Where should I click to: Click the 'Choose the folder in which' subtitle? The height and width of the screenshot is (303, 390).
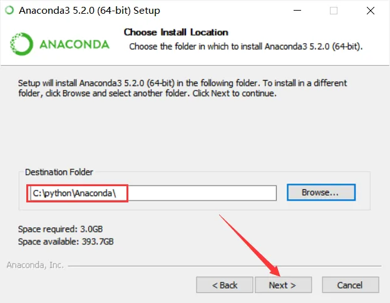[246, 46]
